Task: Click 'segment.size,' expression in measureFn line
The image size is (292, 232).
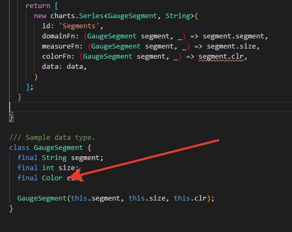Action: (x=233, y=46)
